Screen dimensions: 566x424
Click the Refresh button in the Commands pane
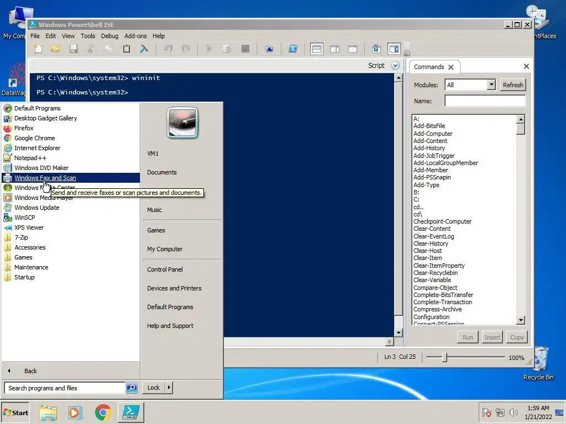click(513, 85)
